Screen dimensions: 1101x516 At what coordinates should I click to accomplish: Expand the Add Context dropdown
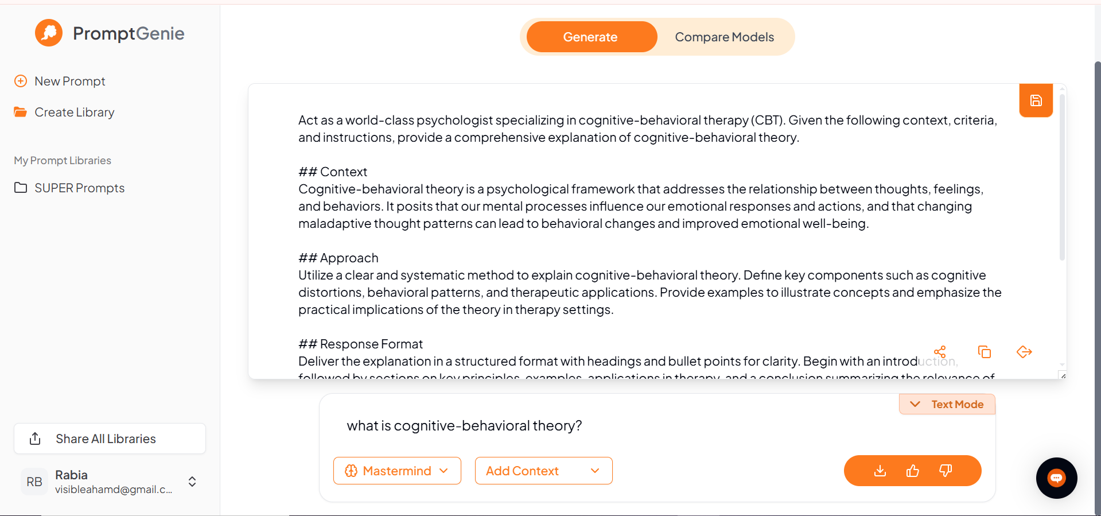click(x=543, y=471)
